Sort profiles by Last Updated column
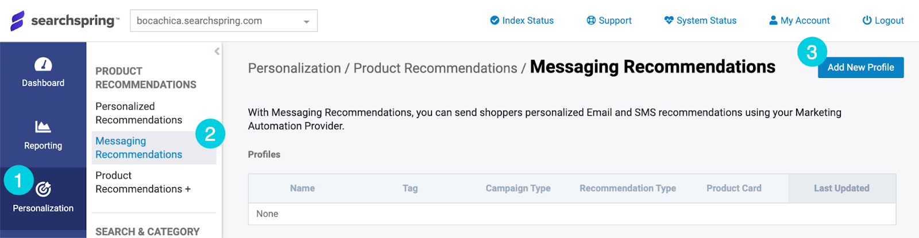The height and width of the screenshot is (238, 919). click(841, 188)
